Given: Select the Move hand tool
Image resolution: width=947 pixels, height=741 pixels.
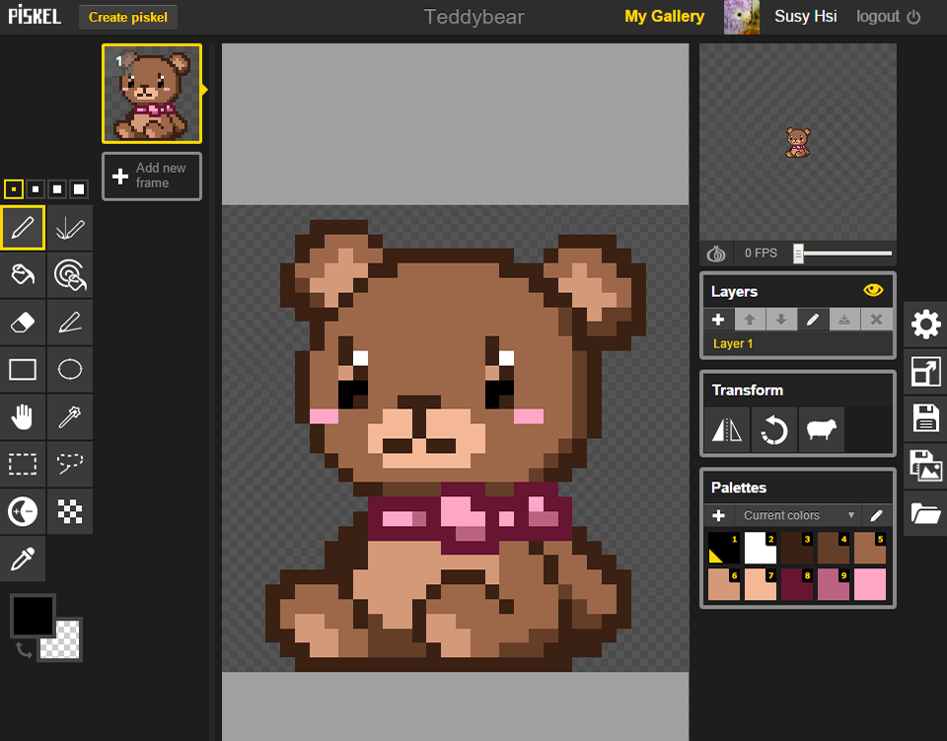Looking at the screenshot, I should 23,416.
